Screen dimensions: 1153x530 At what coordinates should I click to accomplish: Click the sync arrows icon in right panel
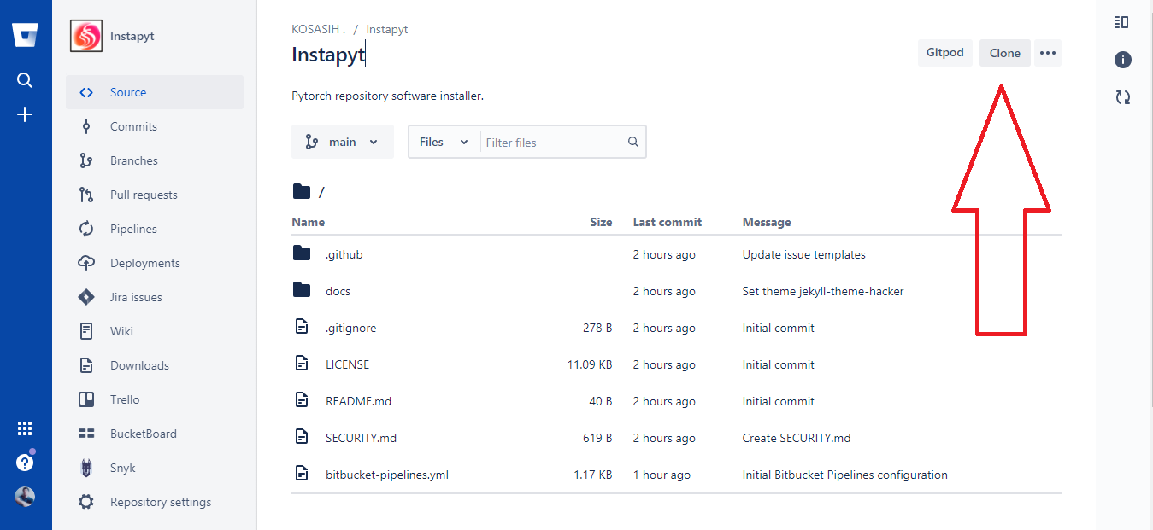(x=1123, y=98)
